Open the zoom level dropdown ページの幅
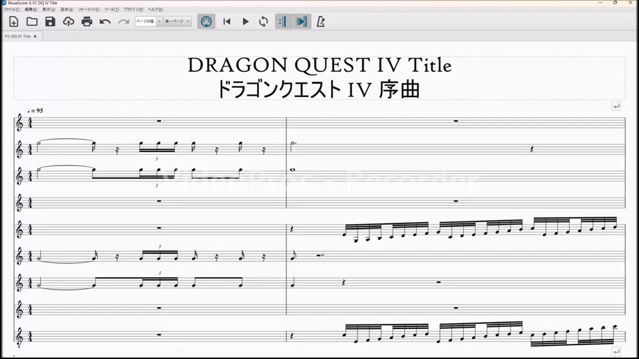Viewport: 639px width, 359px height. tap(148, 21)
